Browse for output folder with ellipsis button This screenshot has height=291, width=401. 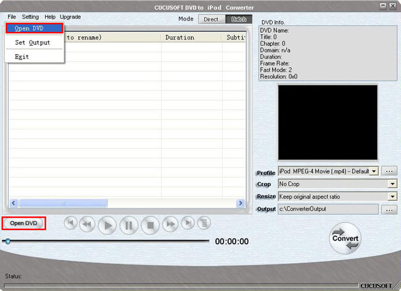(389, 210)
